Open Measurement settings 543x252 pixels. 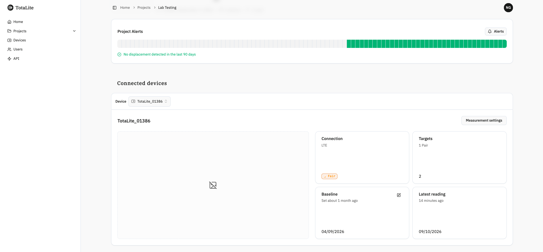click(484, 120)
